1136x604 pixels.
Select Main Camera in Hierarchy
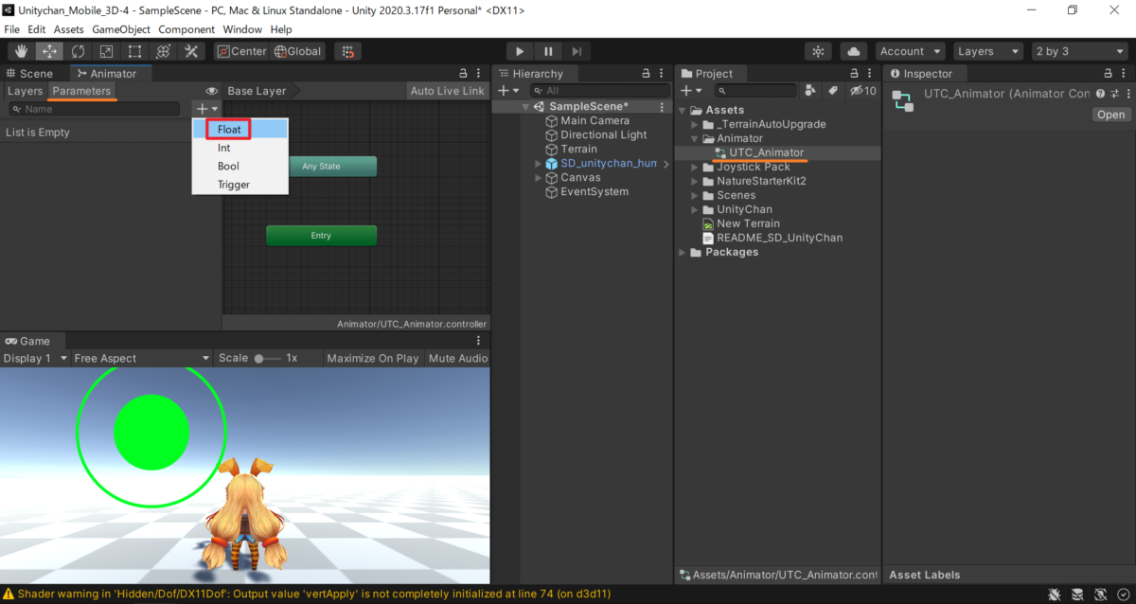595,121
